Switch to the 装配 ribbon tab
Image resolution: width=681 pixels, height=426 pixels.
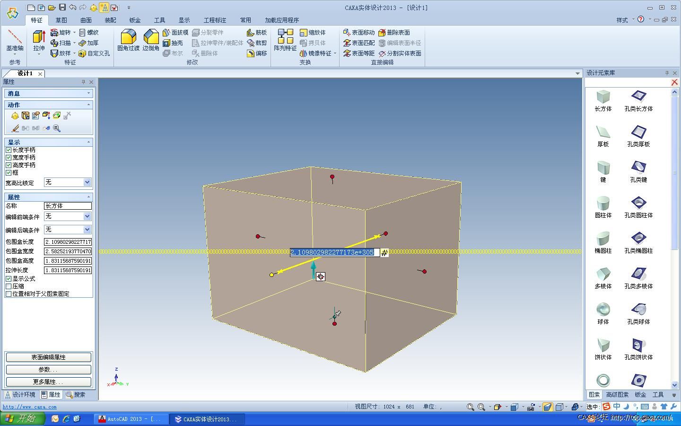coord(110,20)
